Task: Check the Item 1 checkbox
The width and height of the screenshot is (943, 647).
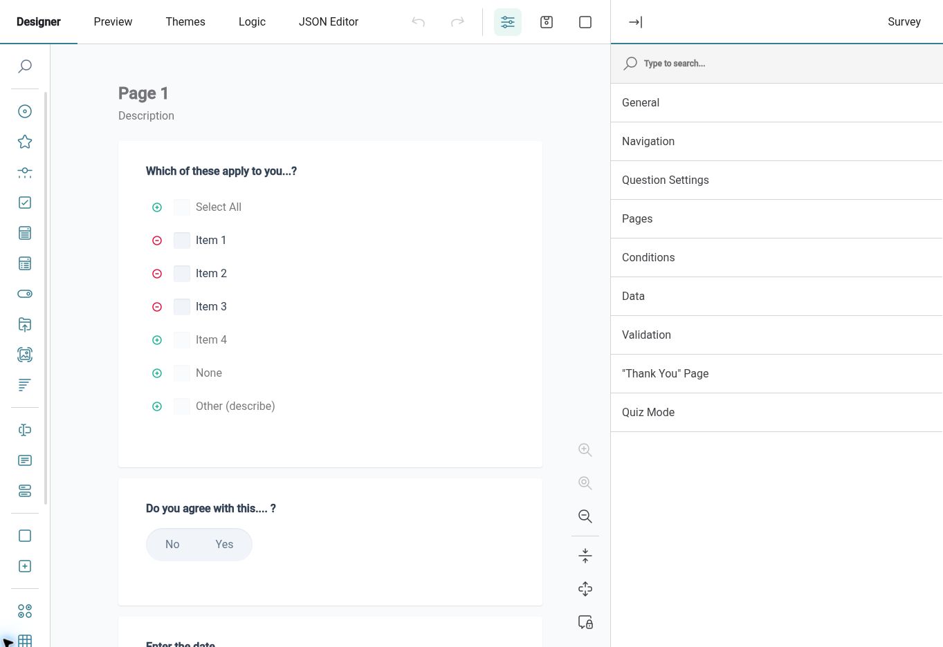Action: pos(182,241)
